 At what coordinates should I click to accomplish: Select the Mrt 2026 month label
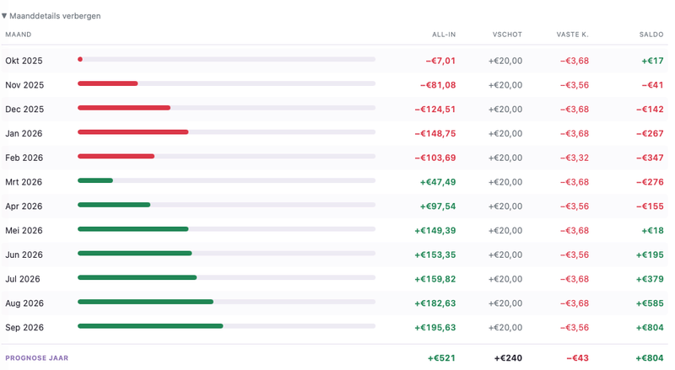24,182
